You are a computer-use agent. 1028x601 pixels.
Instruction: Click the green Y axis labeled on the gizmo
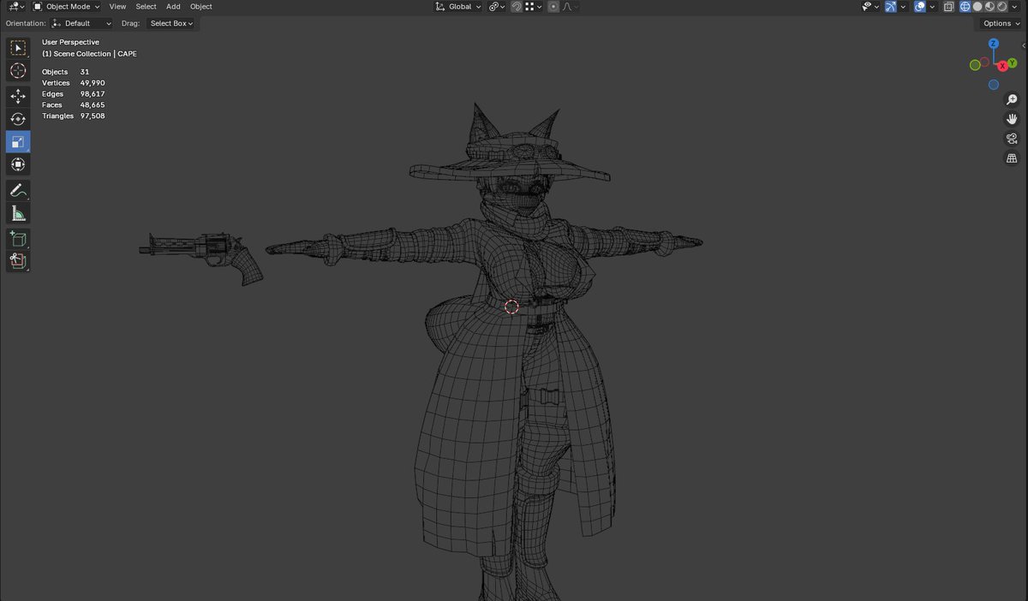(1013, 62)
